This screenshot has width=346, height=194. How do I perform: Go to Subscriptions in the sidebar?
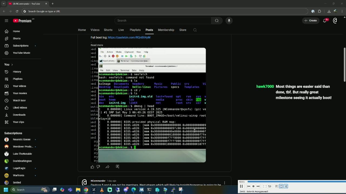(21, 46)
